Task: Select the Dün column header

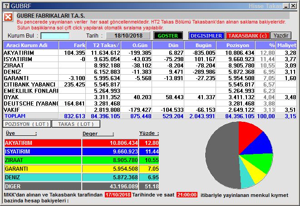Action: (x=168, y=45)
